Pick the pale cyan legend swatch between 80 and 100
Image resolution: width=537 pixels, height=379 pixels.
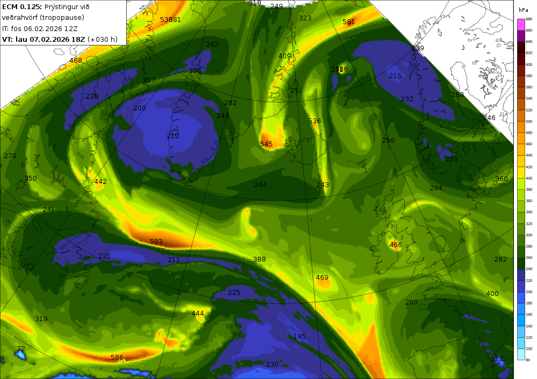point(521,354)
